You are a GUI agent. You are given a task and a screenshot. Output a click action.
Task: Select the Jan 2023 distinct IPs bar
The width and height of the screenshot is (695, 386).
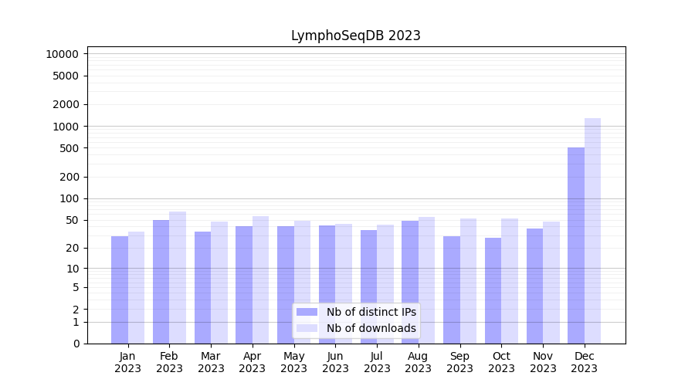click(x=120, y=289)
